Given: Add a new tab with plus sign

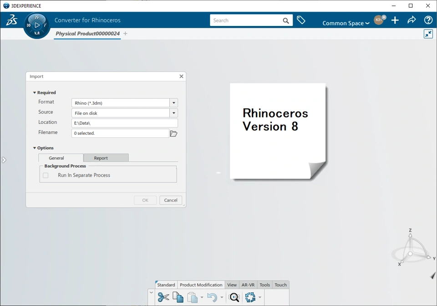Looking at the screenshot, I should click(x=126, y=33).
